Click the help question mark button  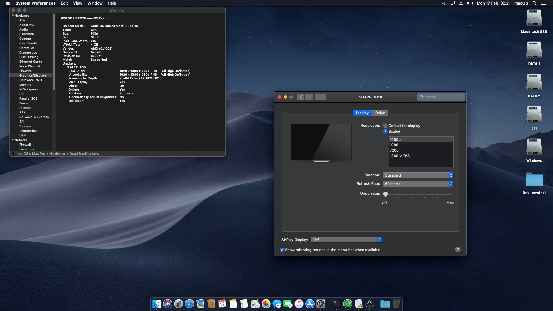tap(458, 250)
